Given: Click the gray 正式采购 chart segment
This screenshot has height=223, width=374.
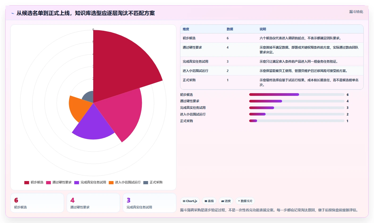Looking at the screenshot, I should click(89, 98).
